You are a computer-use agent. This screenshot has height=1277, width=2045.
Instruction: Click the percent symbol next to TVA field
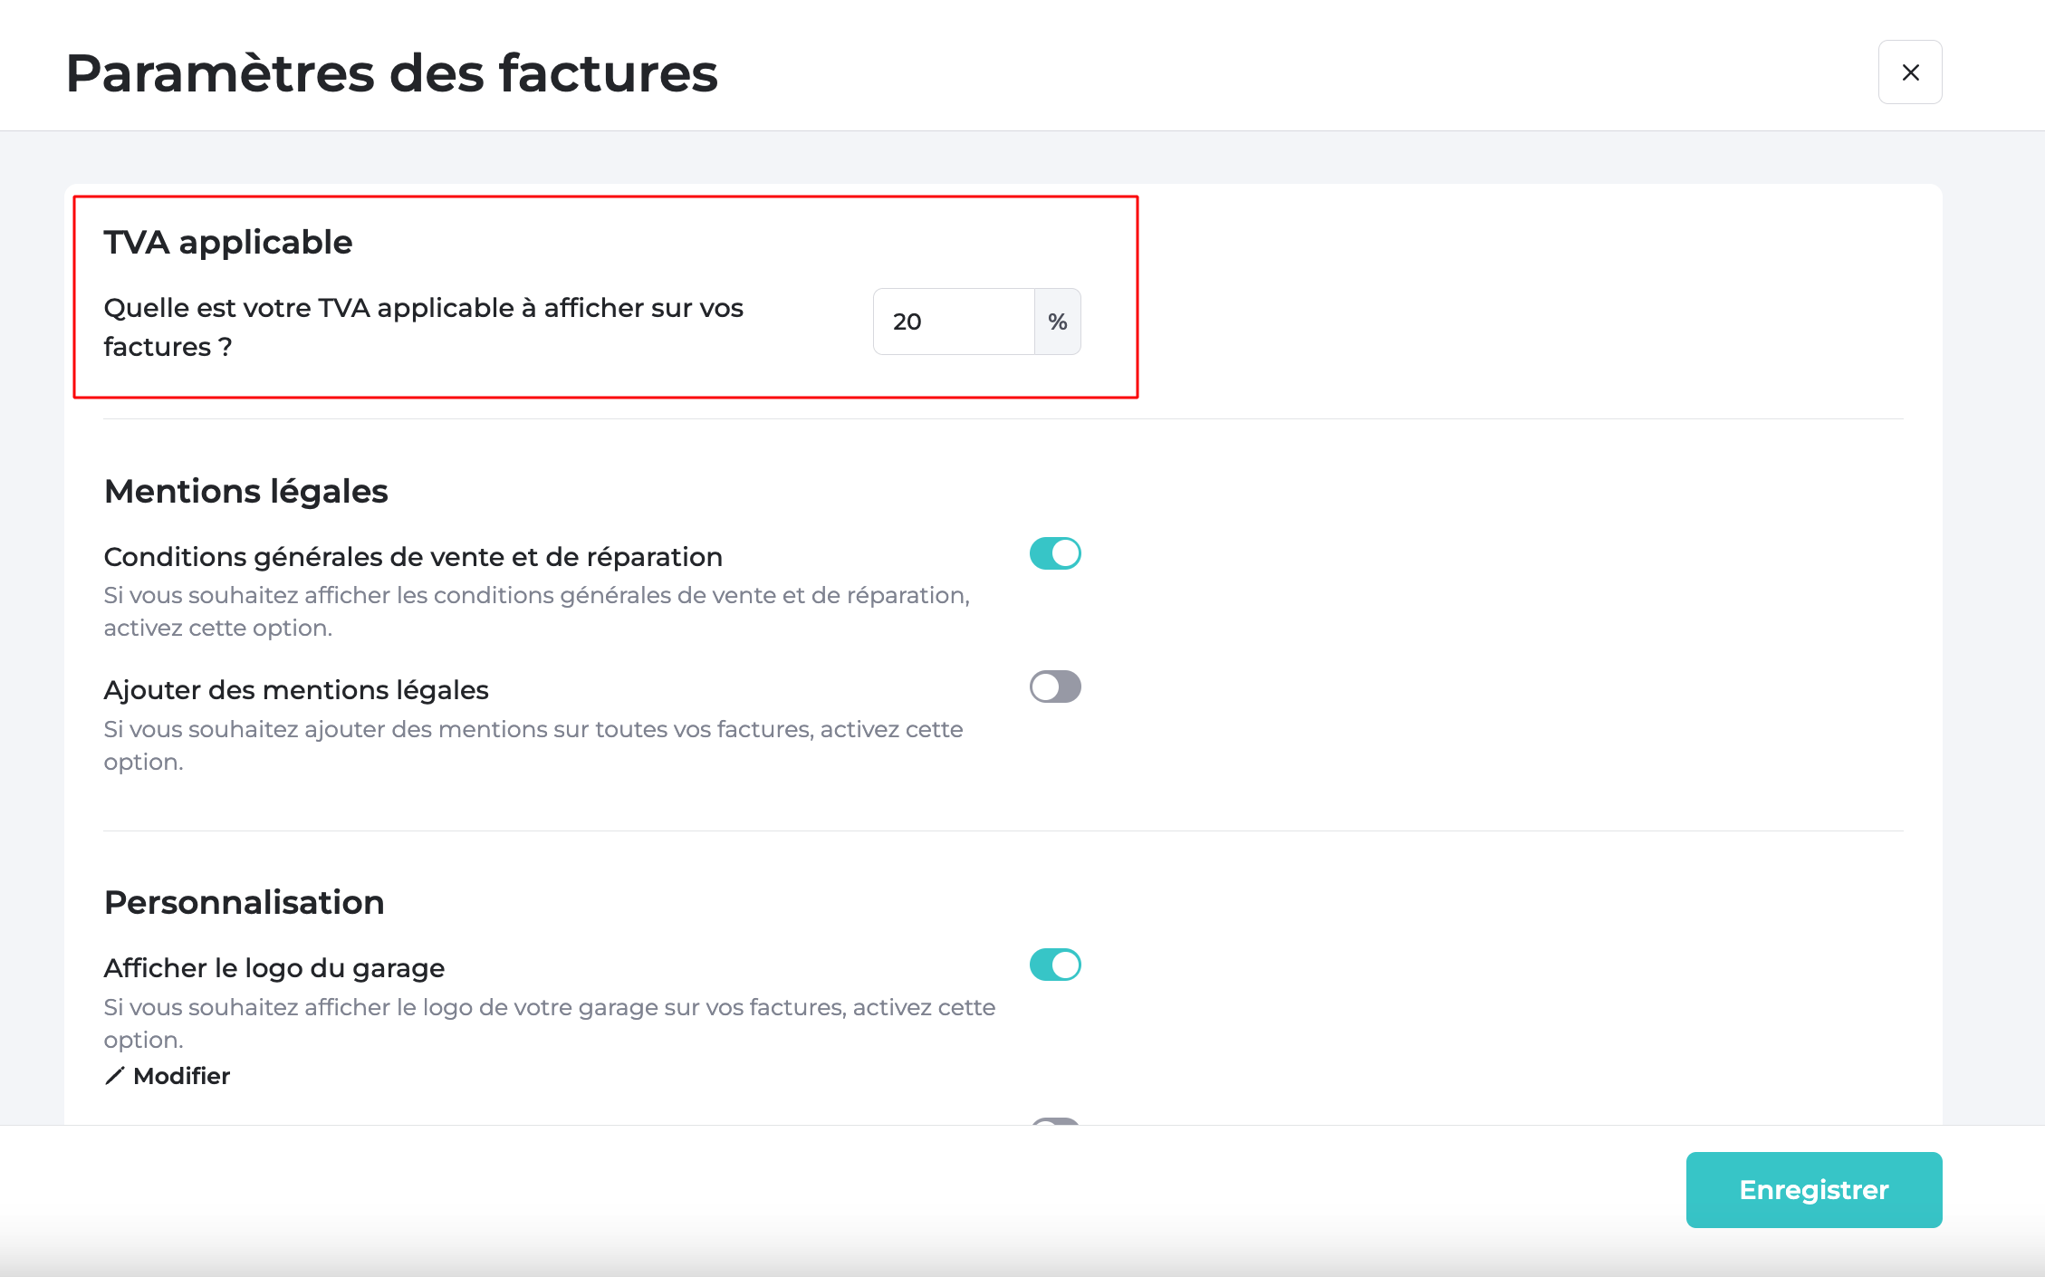[1057, 322]
